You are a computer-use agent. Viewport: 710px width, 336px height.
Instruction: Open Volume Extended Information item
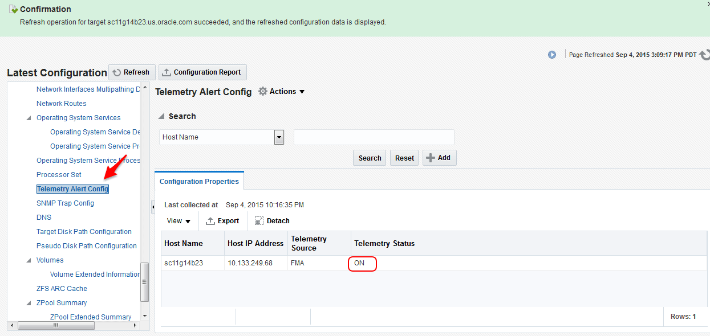pyautogui.click(x=95, y=274)
